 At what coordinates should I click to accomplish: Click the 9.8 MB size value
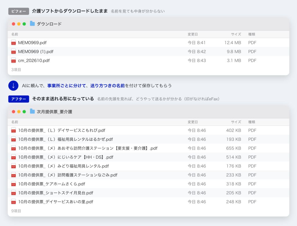[x=234, y=52]
